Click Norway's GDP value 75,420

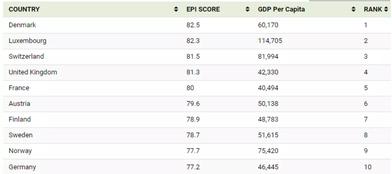pos(268,151)
